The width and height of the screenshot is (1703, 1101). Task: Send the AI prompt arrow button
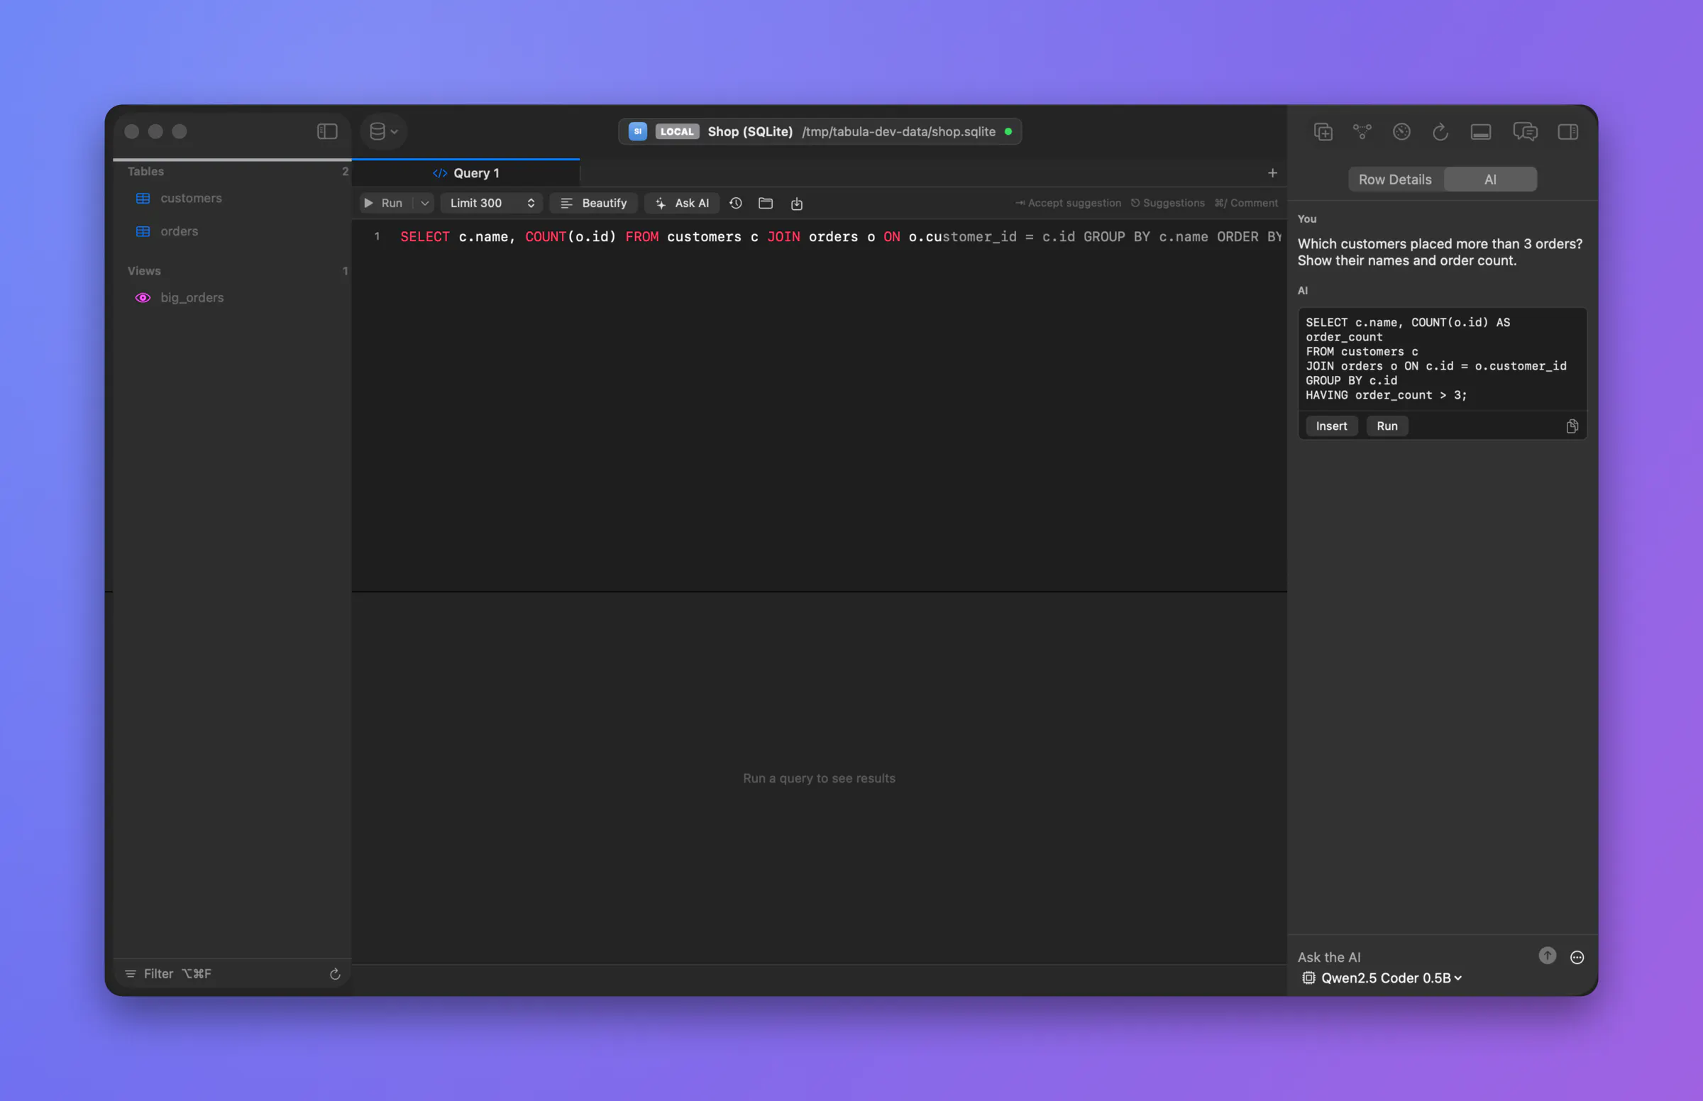pos(1546,956)
